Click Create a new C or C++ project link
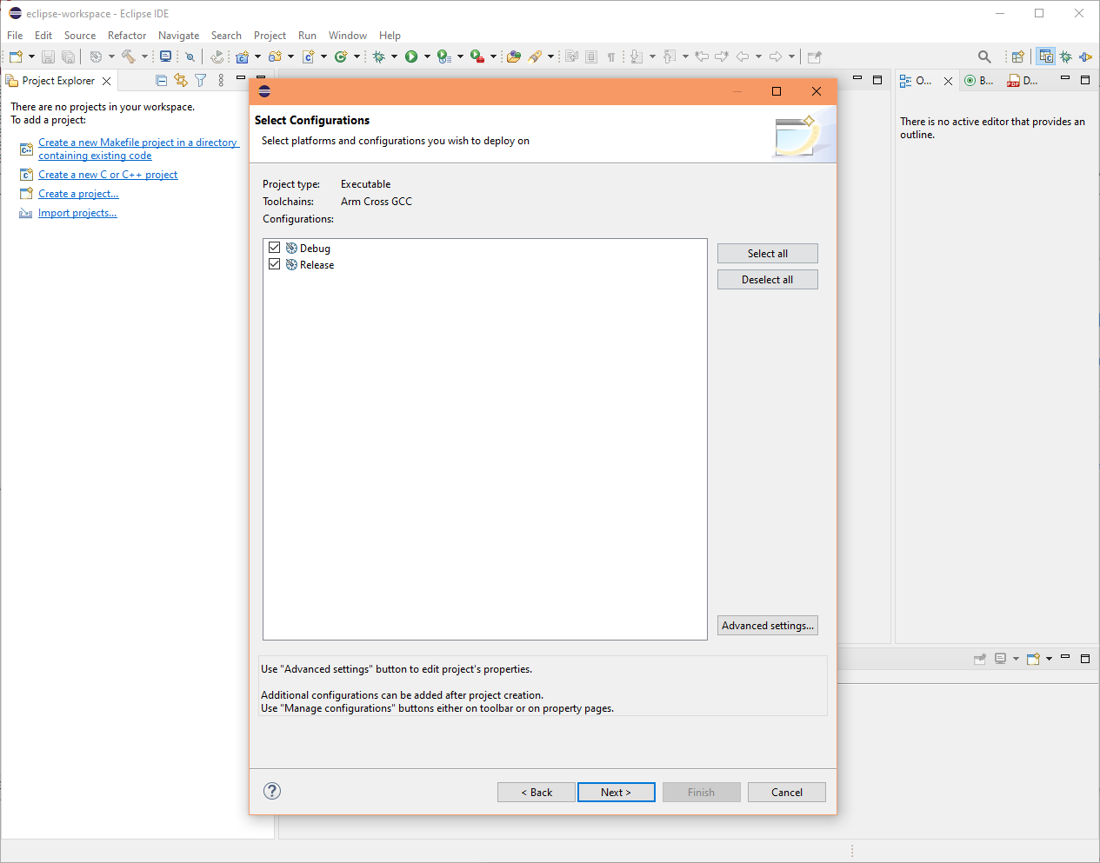The height and width of the screenshot is (863, 1100). click(x=108, y=175)
